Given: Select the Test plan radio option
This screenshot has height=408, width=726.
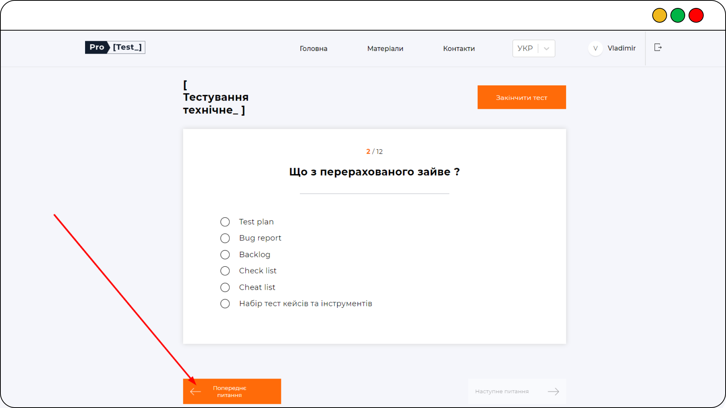Looking at the screenshot, I should 225,222.
